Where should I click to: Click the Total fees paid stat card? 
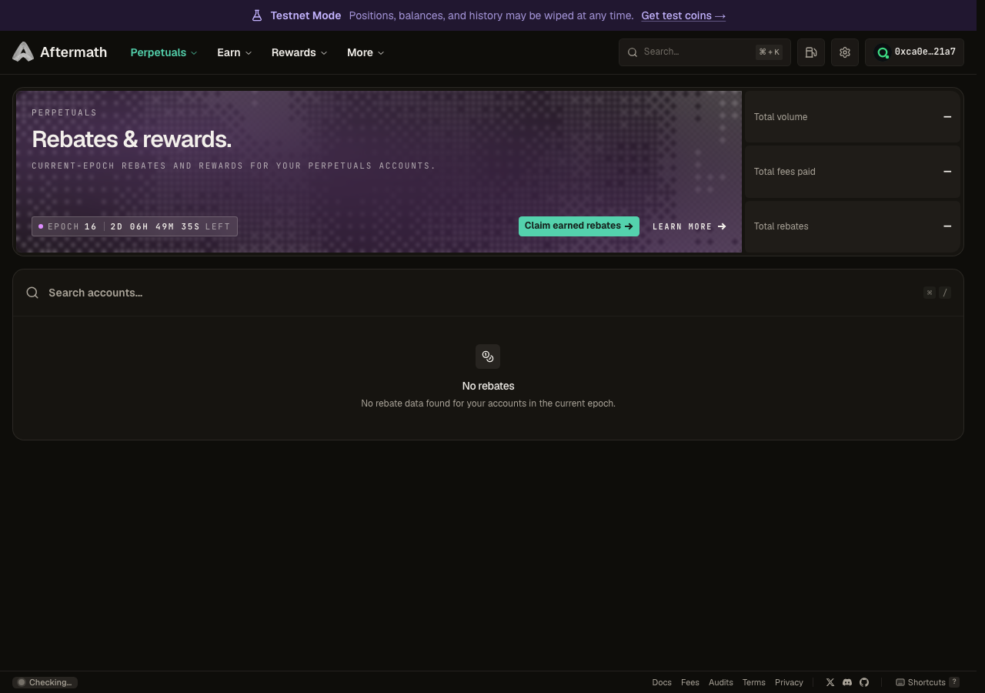[853, 172]
